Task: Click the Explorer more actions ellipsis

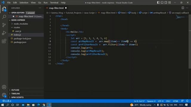Action: 40,8
